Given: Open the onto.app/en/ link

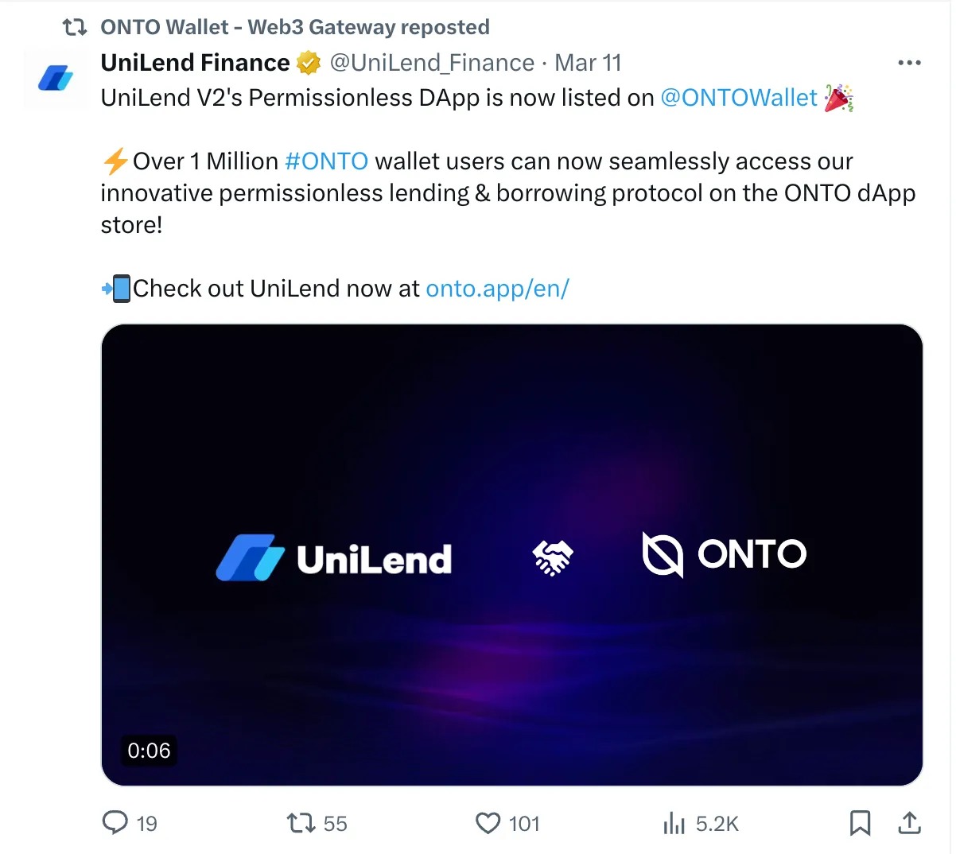Looking at the screenshot, I should (497, 288).
